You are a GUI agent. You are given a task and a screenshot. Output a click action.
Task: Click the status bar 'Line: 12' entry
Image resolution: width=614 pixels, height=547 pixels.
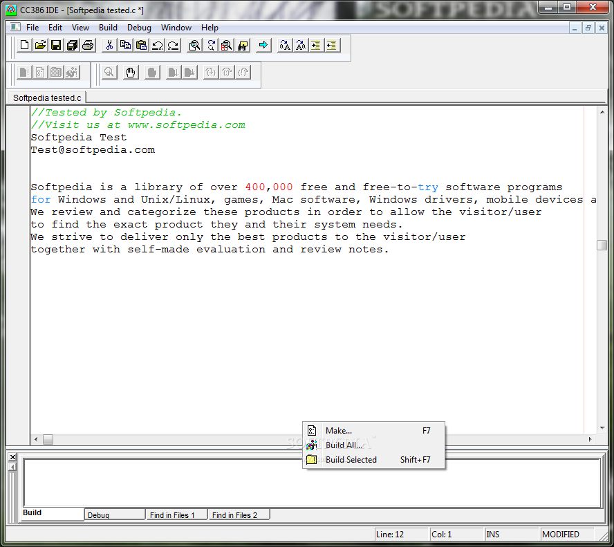click(401, 535)
